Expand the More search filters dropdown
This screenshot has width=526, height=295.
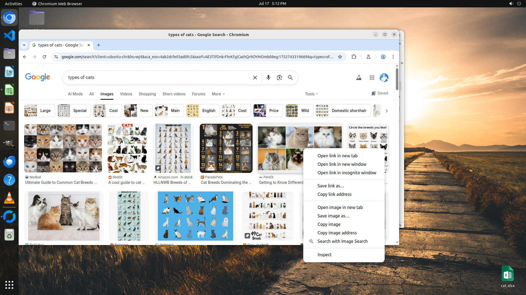click(218, 94)
